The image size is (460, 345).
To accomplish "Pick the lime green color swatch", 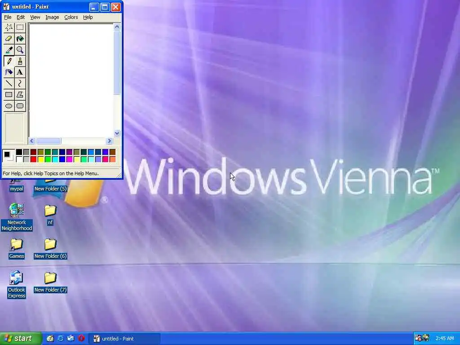I will tap(48, 159).
